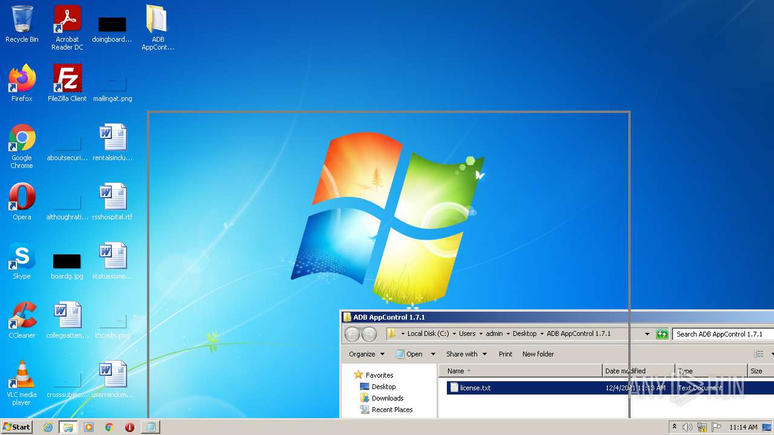This screenshot has height=435, width=774.
Task: Click the Explorer Forward navigation button
Action: [369, 334]
